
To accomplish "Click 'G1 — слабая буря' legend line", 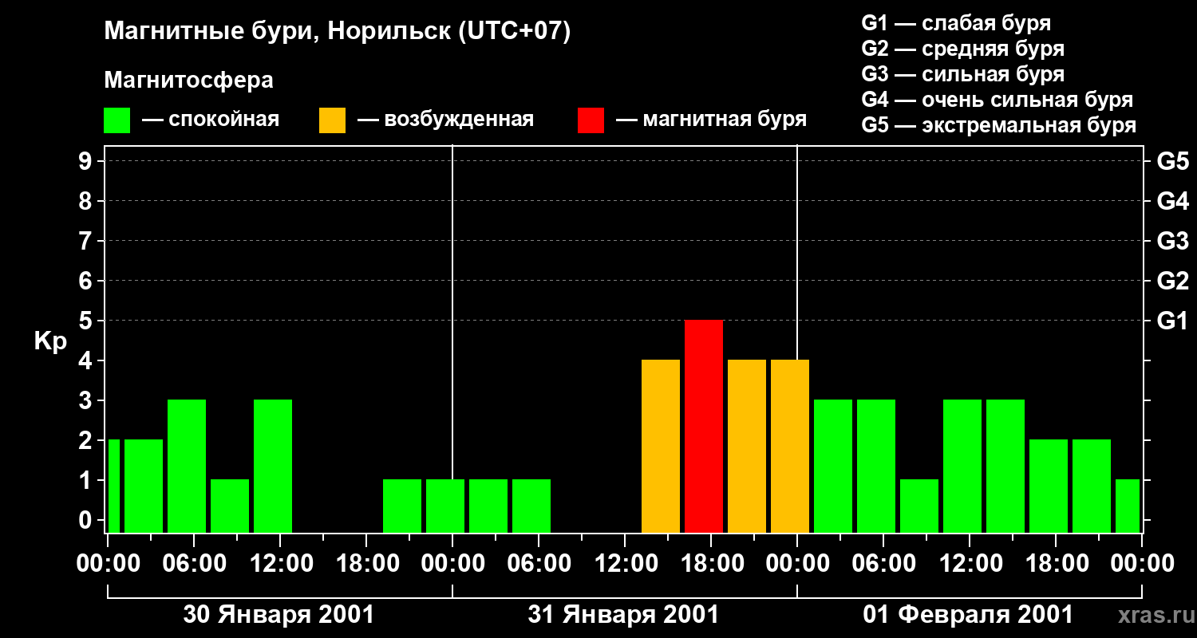I will (956, 23).
